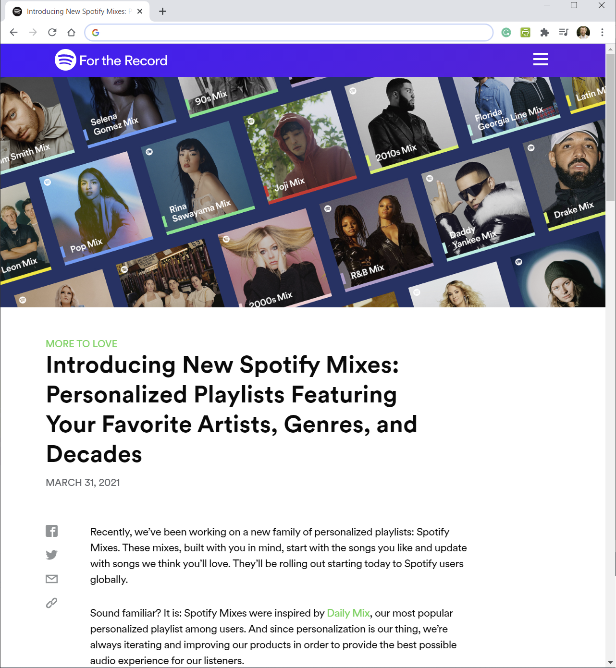Click the vertical scrollbar thumb
This screenshot has width=616, height=668.
[610, 127]
